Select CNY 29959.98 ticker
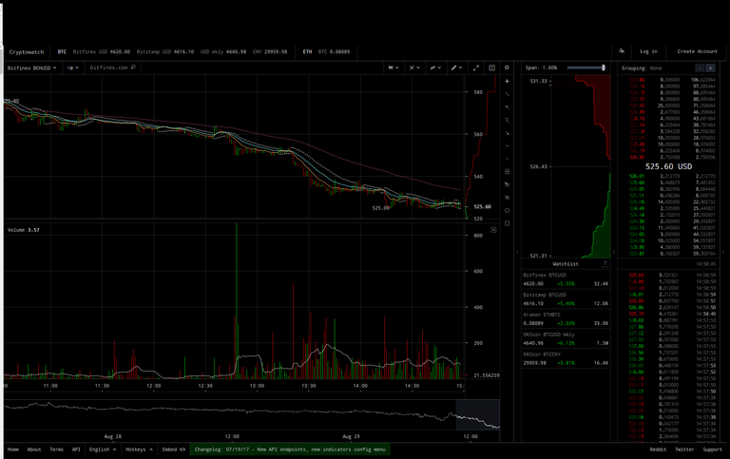The image size is (730, 459). (x=270, y=51)
